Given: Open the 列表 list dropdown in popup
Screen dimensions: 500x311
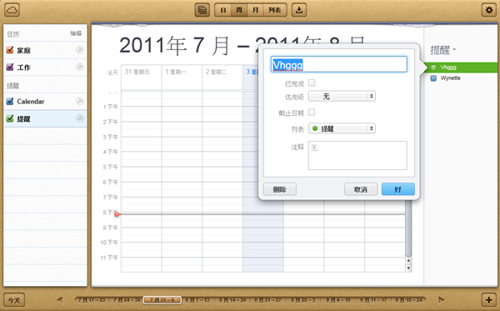Looking at the screenshot, I should coord(342,128).
